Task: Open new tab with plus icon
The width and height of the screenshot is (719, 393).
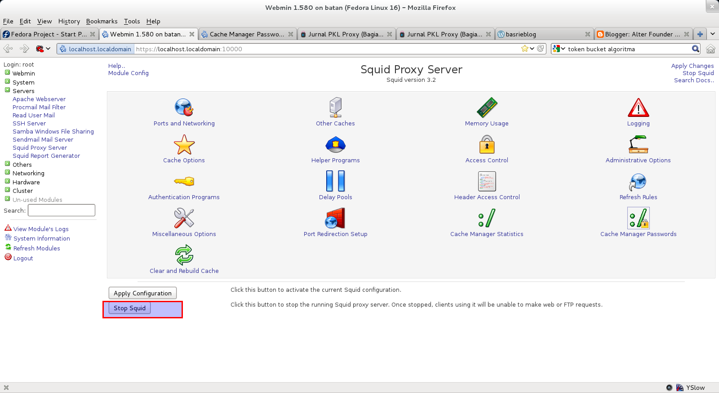Action: [x=700, y=34]
